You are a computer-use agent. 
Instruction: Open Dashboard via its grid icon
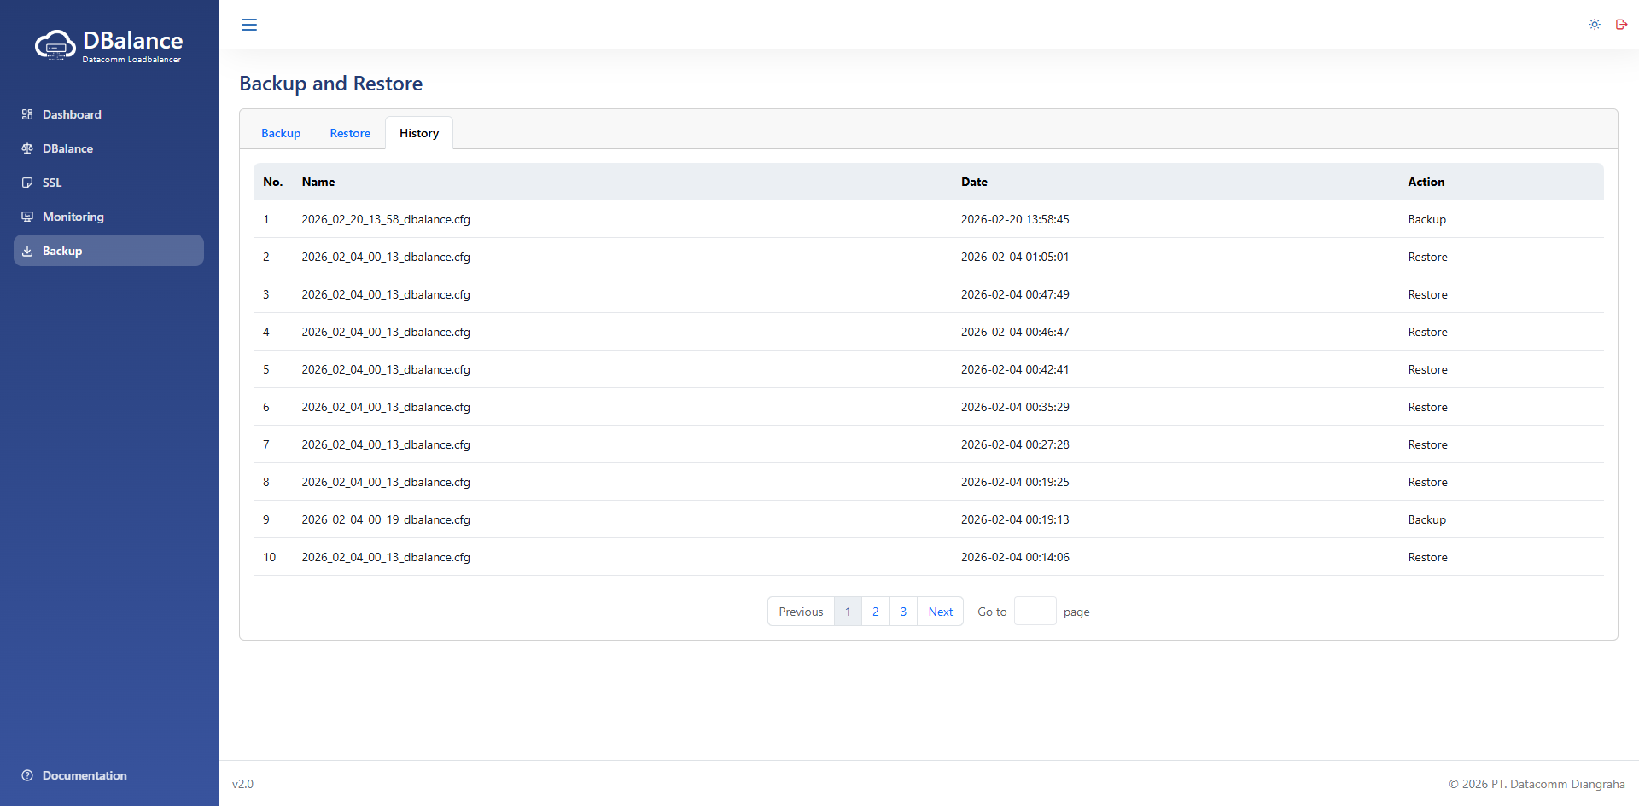(x=27, y=114)
